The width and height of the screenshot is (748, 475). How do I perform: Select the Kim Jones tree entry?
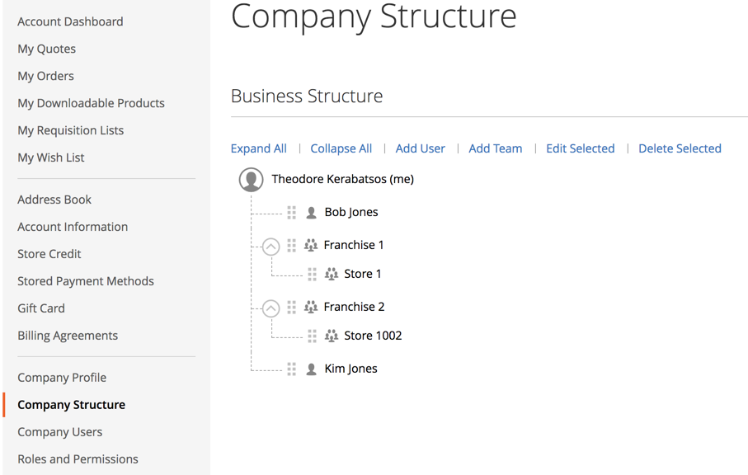click(x=350, y=369)
